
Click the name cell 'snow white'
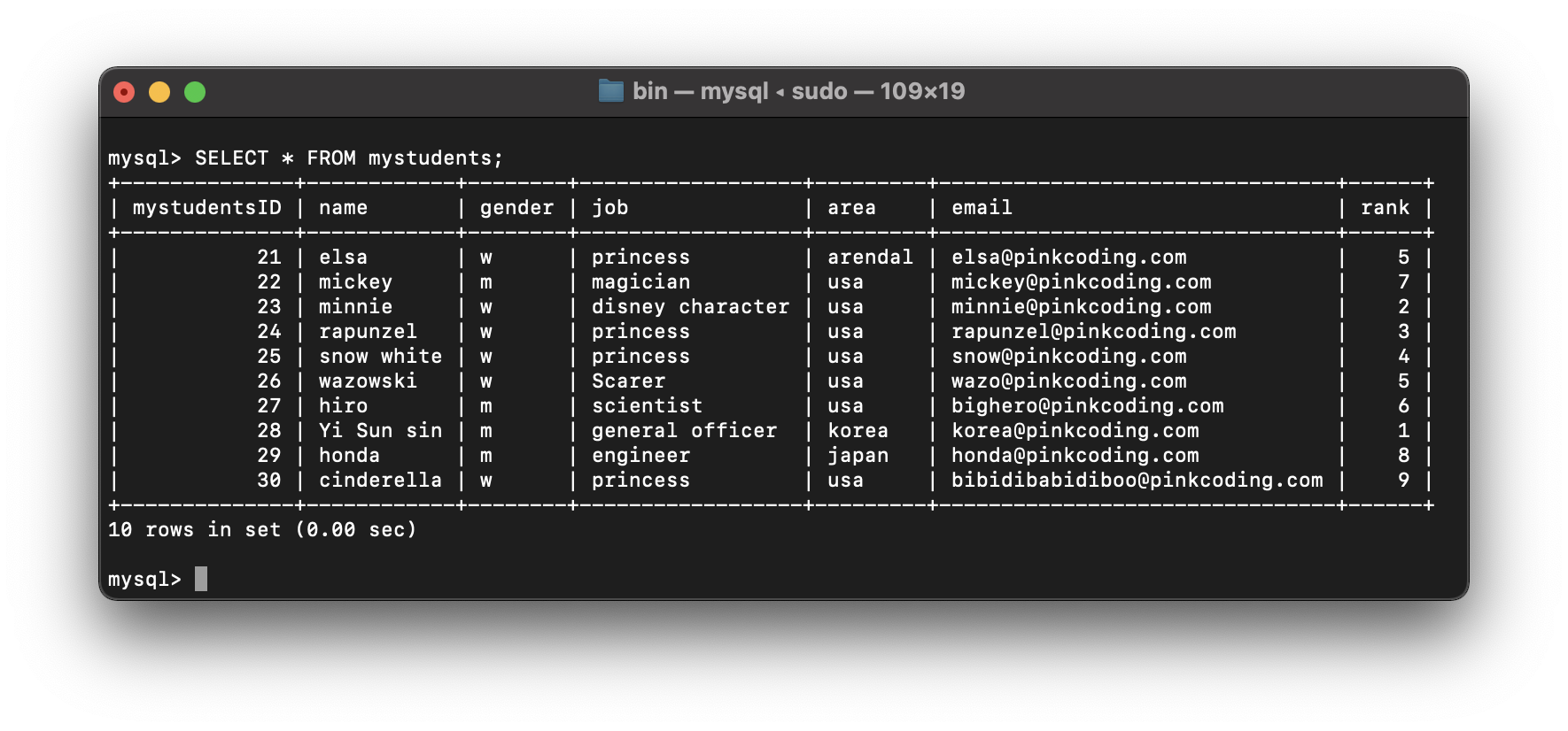(380, 357)
